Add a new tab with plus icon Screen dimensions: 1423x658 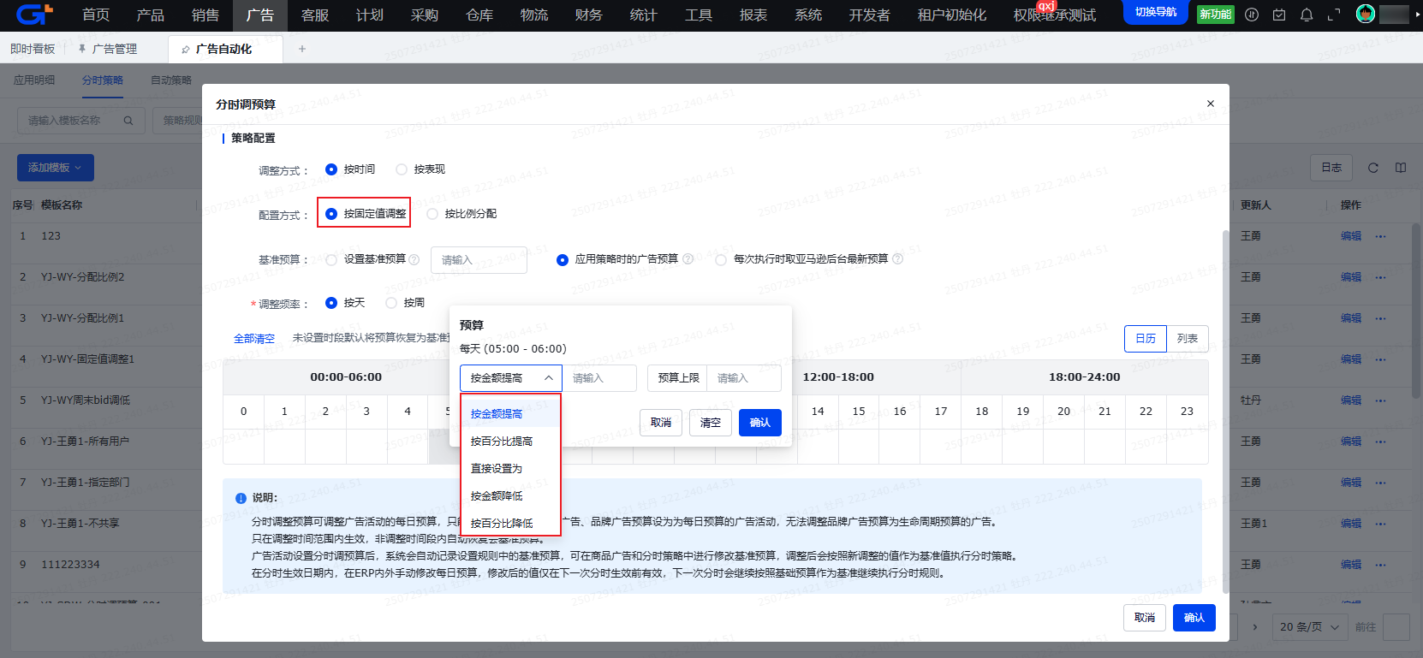click(x=301, y=49)
